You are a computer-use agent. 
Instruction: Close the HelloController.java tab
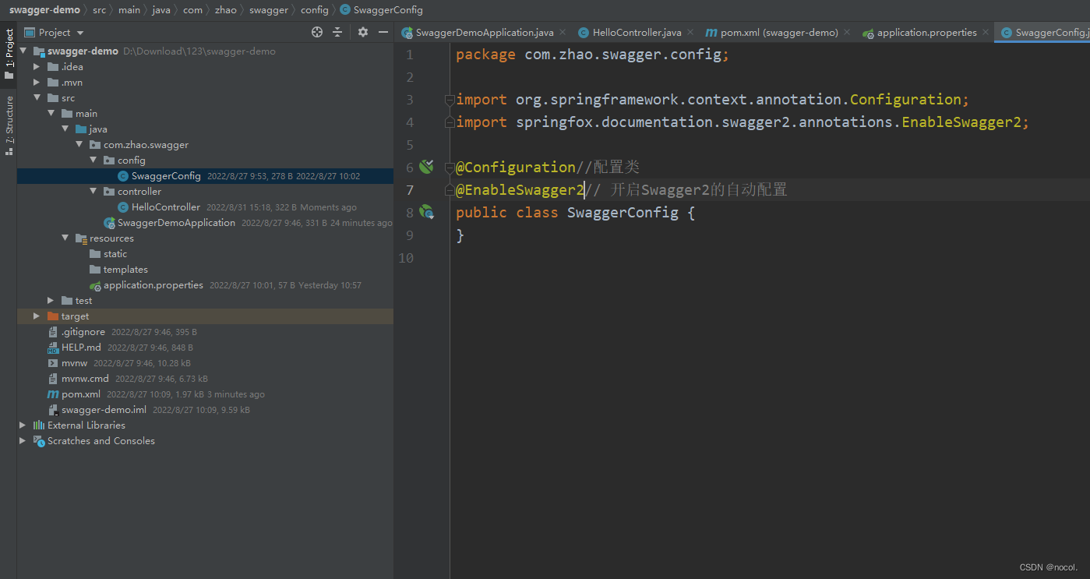click(690, 33)
